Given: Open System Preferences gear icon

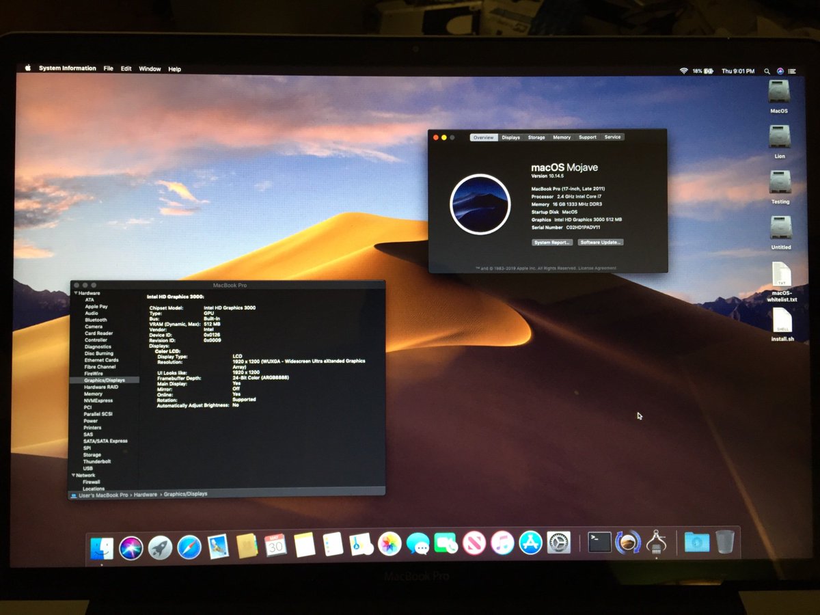Looking at the screenshot, I should [x=558, y=543].
